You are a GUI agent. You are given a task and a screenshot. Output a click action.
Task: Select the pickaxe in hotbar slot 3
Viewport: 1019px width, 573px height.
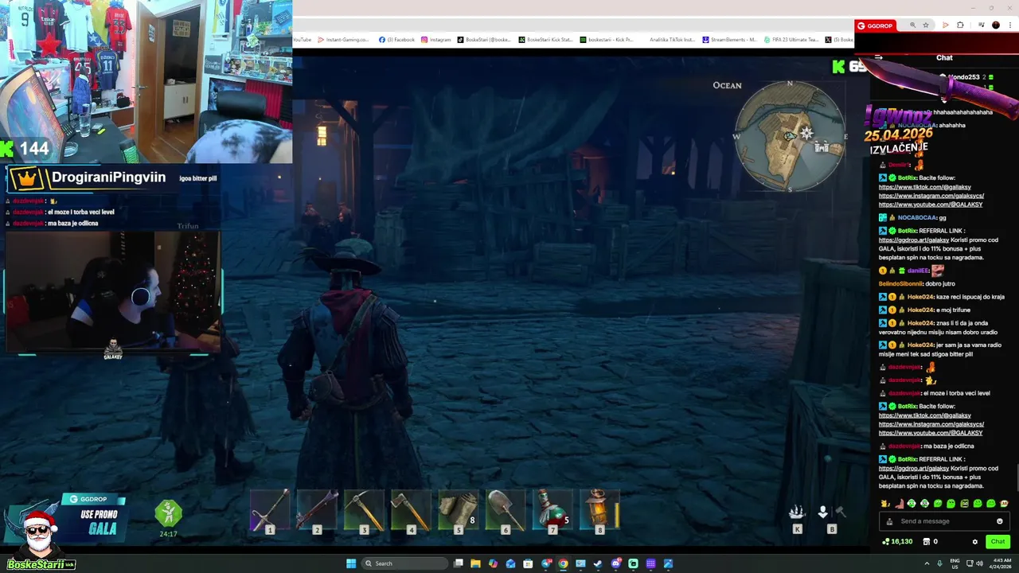click(364, 511)
